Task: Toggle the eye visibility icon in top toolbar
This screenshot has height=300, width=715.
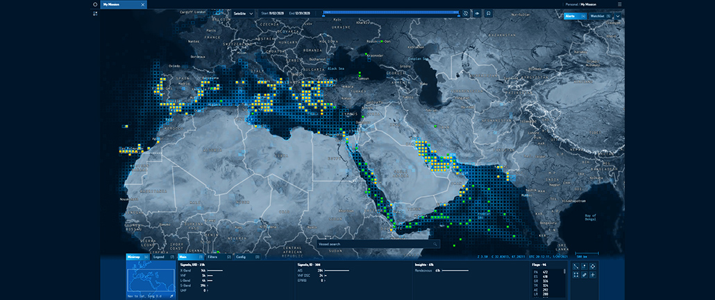Action: click(477, 13)
